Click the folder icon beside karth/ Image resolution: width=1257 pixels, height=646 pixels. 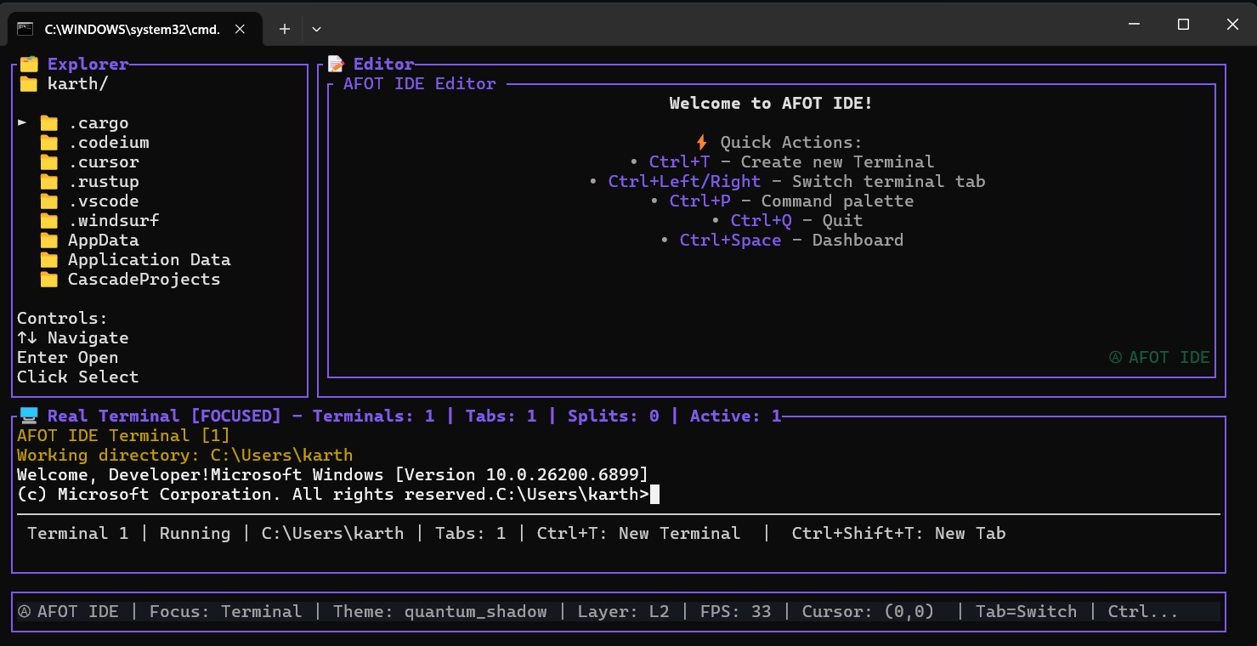[x=31, y=82]
